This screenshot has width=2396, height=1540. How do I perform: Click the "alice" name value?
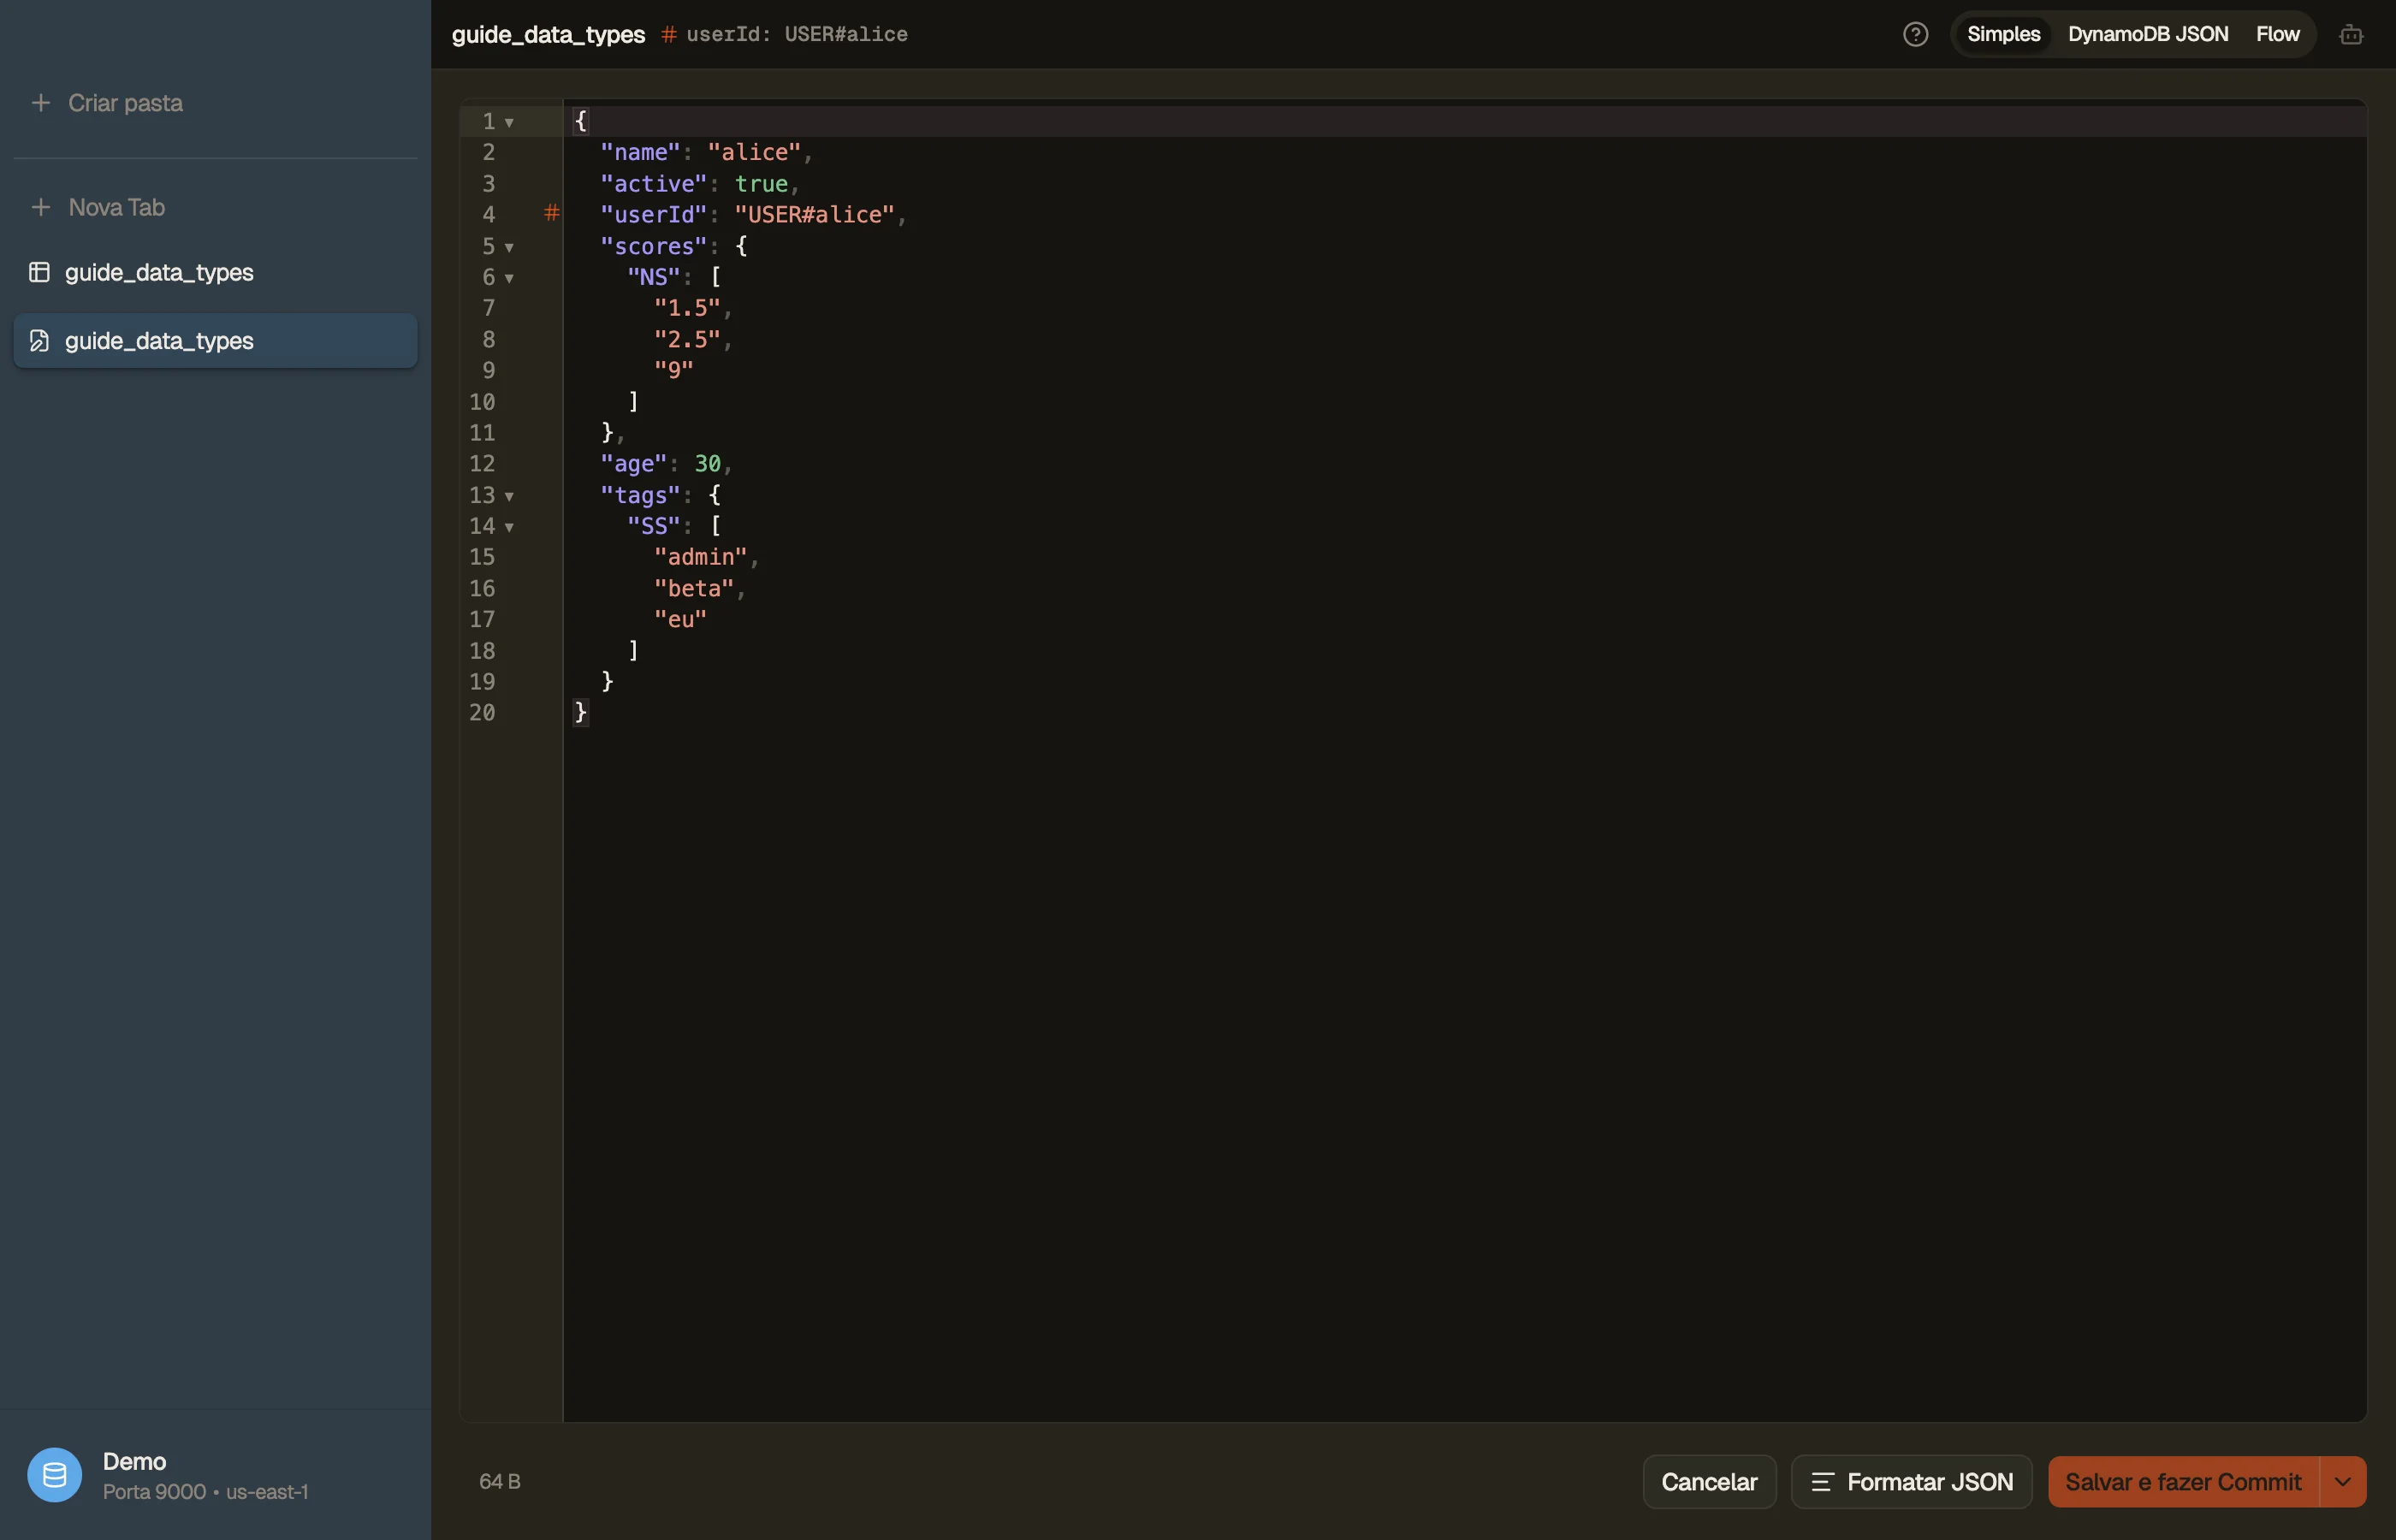[754, 152]
